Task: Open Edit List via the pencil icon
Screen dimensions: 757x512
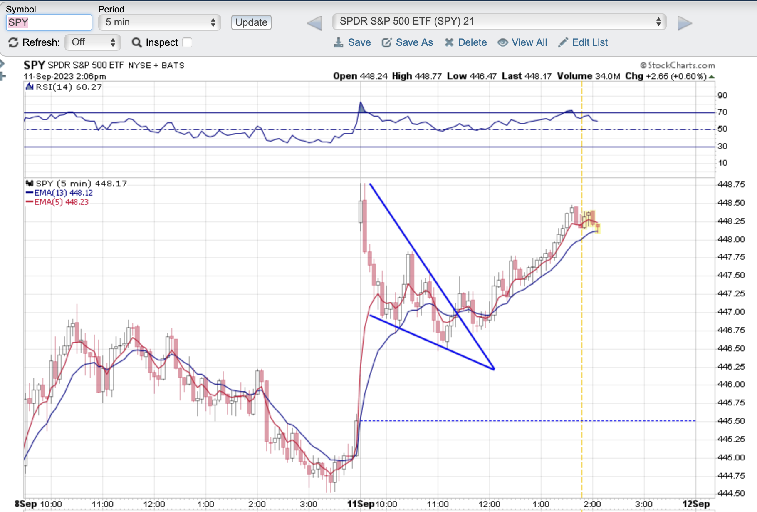Action: 563,42
